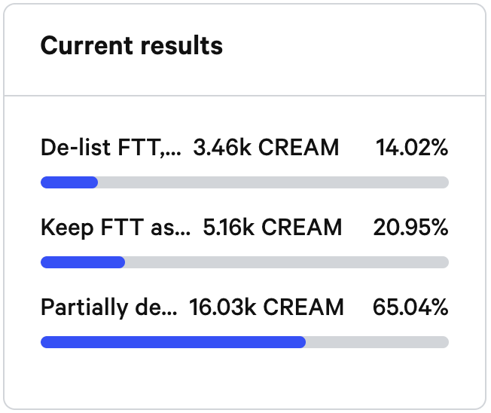The image size is (491, 413).
Task: Click the blue fill of the Partially de bar
Action: pos(173,342)
